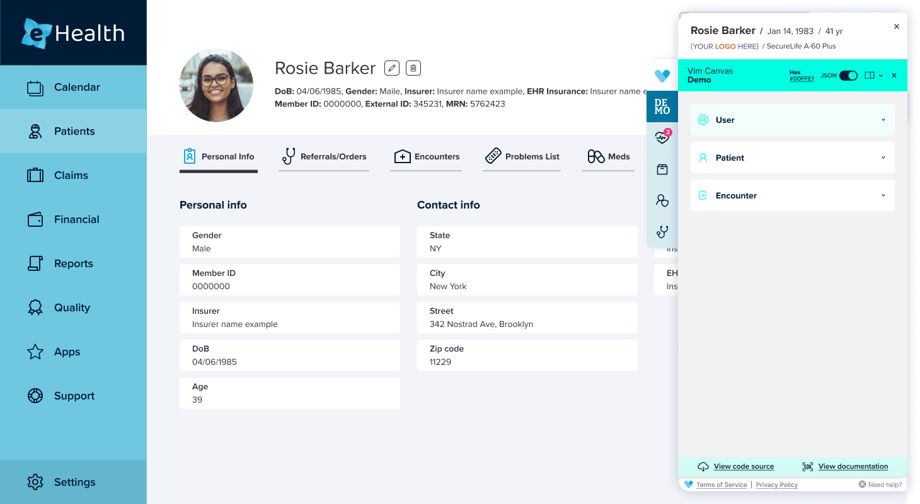Click the Street field 342 Nostrad Ave
The image size is (920, 504).
[x=527, y=318]
